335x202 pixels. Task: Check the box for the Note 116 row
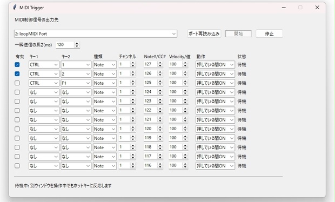click(17, 166)
